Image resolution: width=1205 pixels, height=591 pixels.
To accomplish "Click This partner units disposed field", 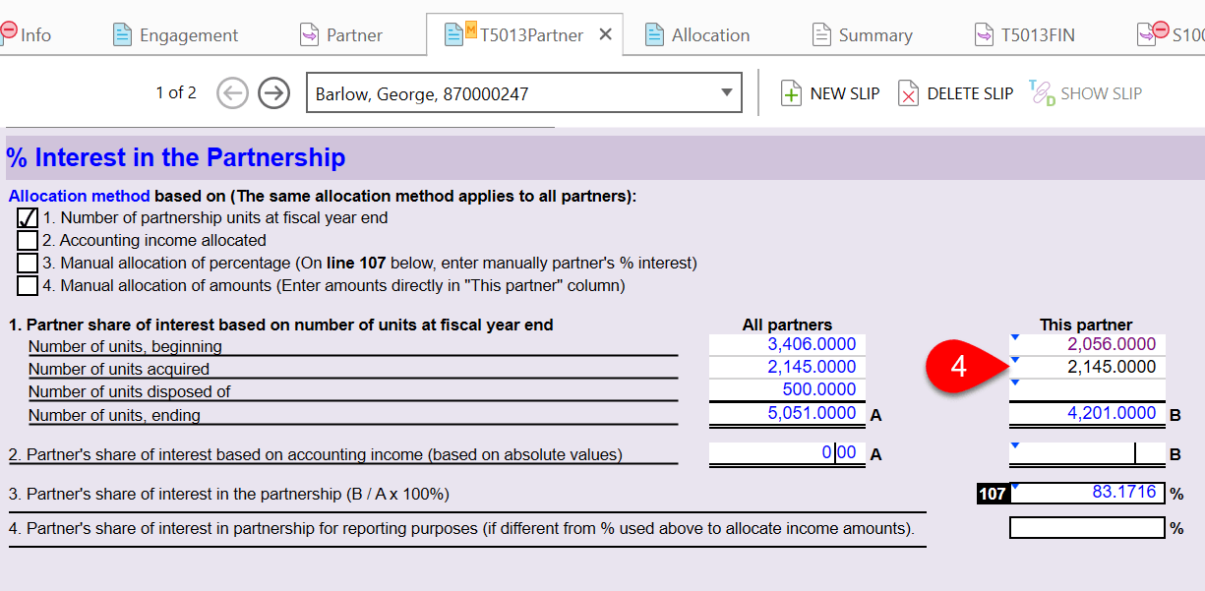I will [1087, 389].
